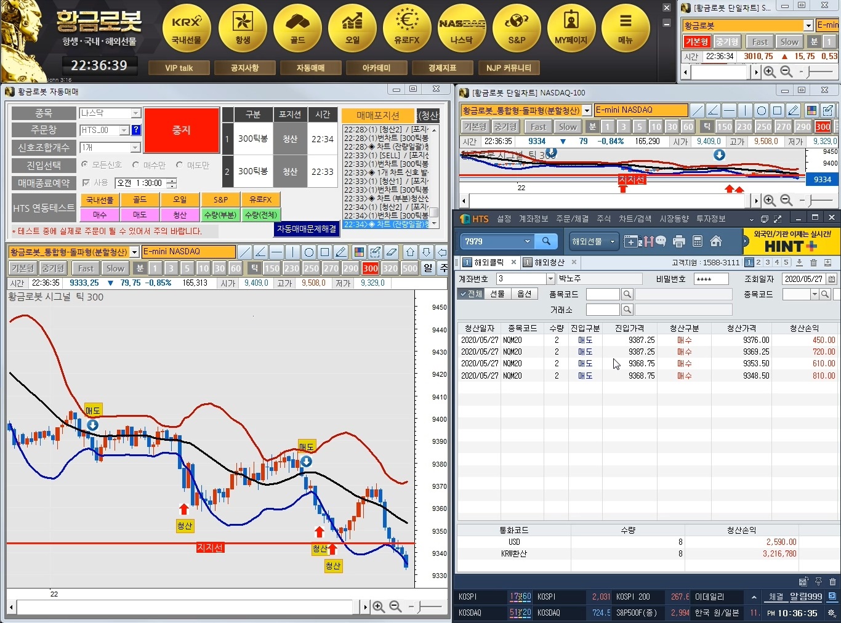Viewport: 841px width, 623px height.
Task: Open the 해외선물 dropdown in HTS toolbar
Action: click(594, 241)
